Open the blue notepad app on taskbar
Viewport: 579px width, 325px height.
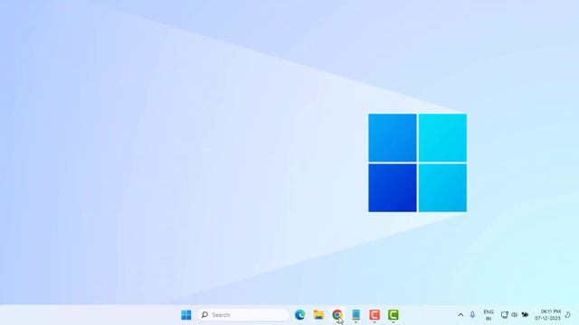[x=356, y=315]
